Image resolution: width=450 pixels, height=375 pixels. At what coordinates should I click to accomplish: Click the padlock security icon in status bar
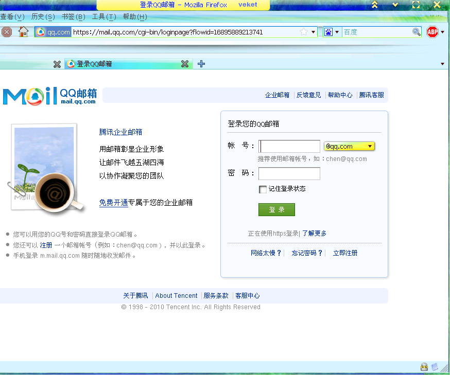tap(424, 367)
